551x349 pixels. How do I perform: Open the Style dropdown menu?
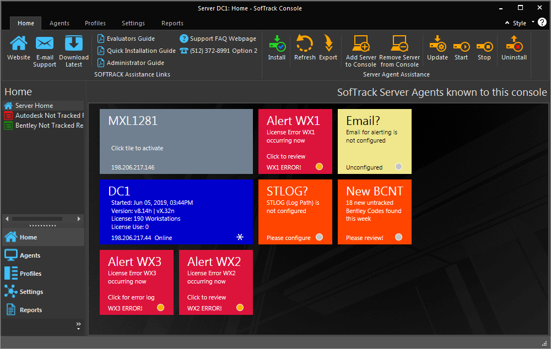(523, 23)
